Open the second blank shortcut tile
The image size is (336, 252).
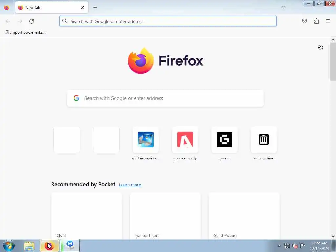(106, 139)
